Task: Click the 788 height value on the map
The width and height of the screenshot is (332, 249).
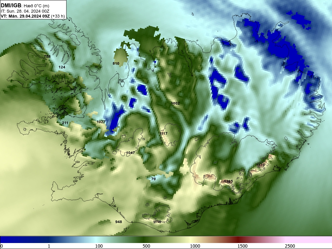Action: (47, 56)
